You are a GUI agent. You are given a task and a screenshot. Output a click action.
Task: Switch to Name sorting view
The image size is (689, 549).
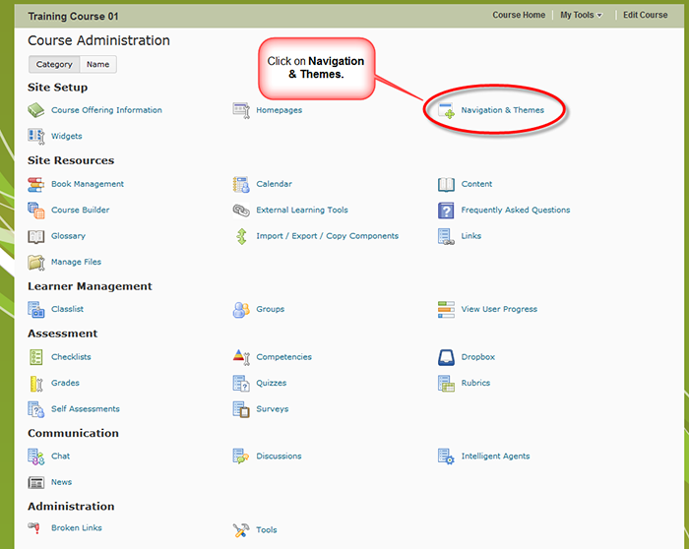97,65
